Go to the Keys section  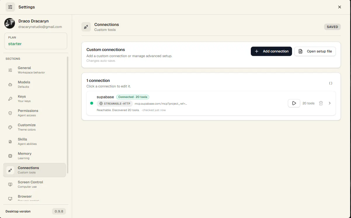click(x=34, y=99)
